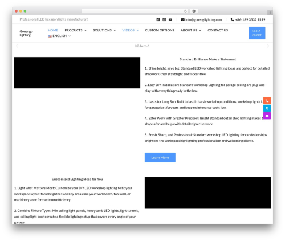Screen dimensions: 285x241
Task: Open the Facebook social icon
Action: point(158,19)
